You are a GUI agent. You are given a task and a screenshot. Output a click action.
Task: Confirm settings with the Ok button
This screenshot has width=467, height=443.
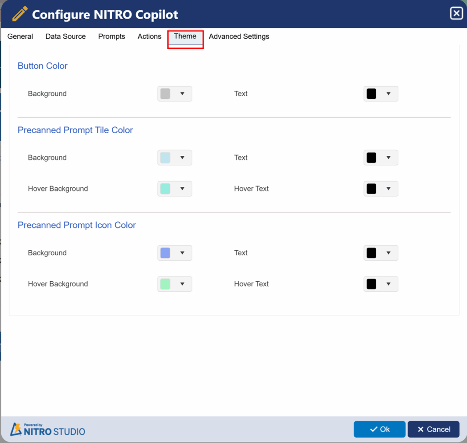[379, 429]
